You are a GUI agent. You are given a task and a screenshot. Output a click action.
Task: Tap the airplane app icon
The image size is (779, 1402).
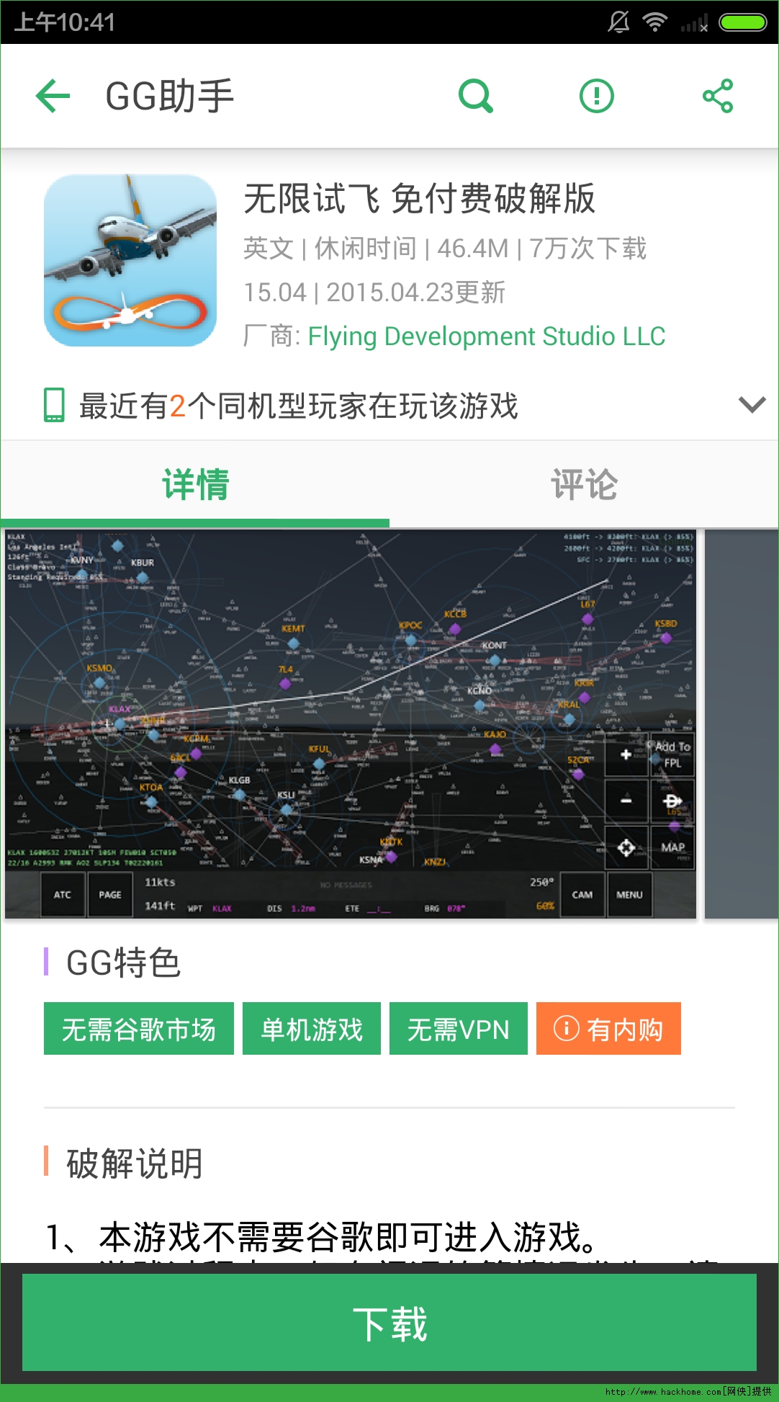tap(130, 260)
